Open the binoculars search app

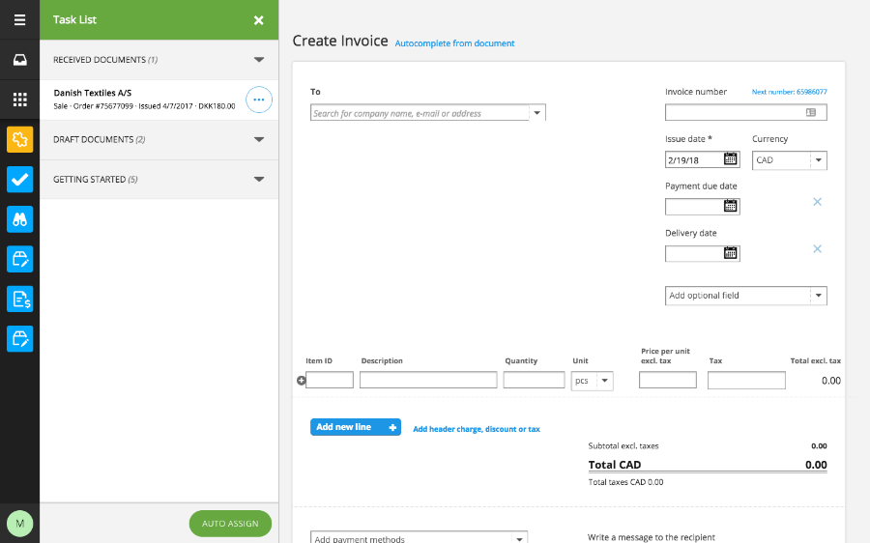20,219
